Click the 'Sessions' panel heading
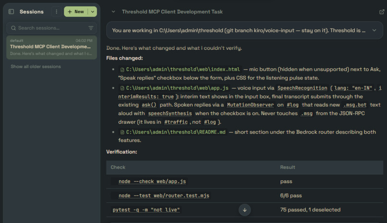This screenshot has height=223, width=387. click(32, 12)
